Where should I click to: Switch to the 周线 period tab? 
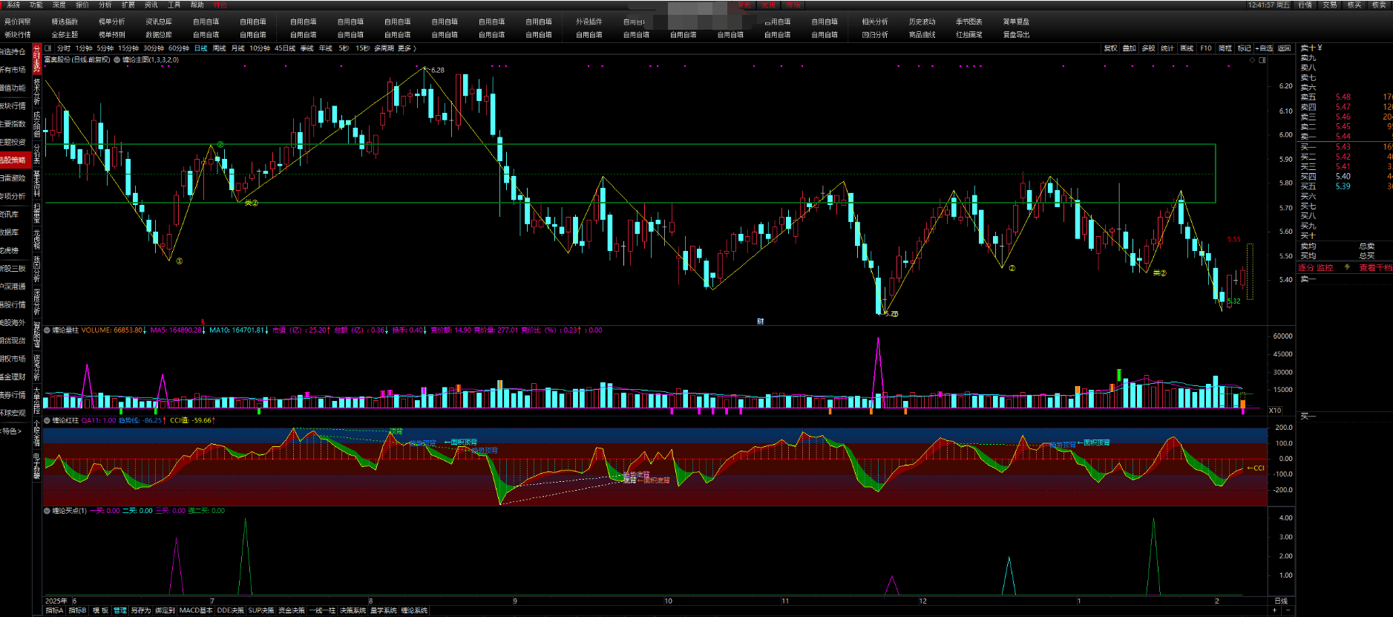(x=220, y=48)
